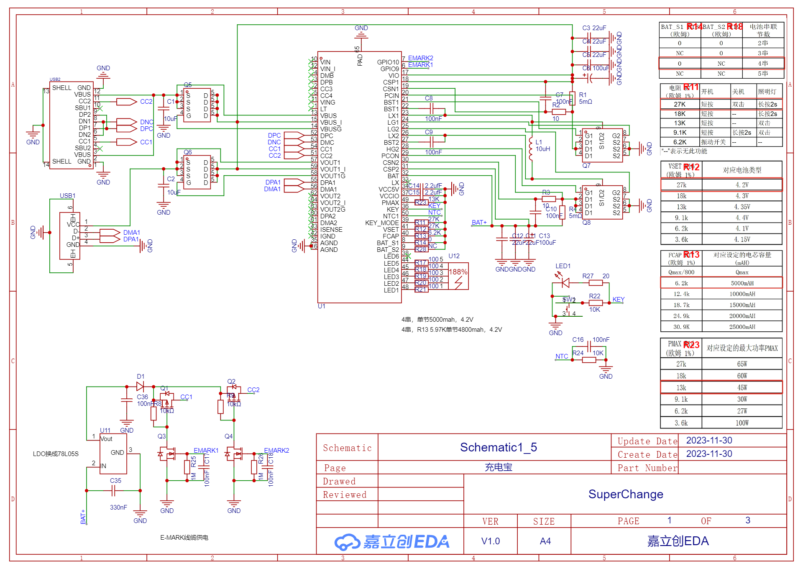Click the BAT+ net label near C12
Screen dimensions: 803x569
(479, 223)
